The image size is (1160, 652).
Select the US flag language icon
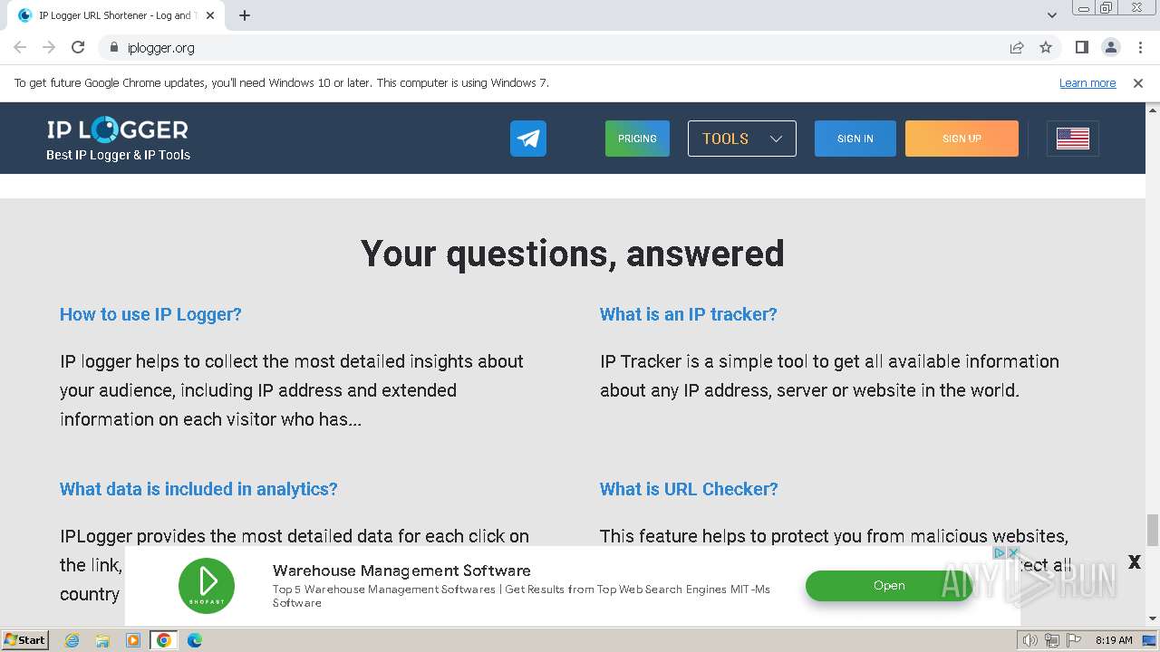(1073, 139)
